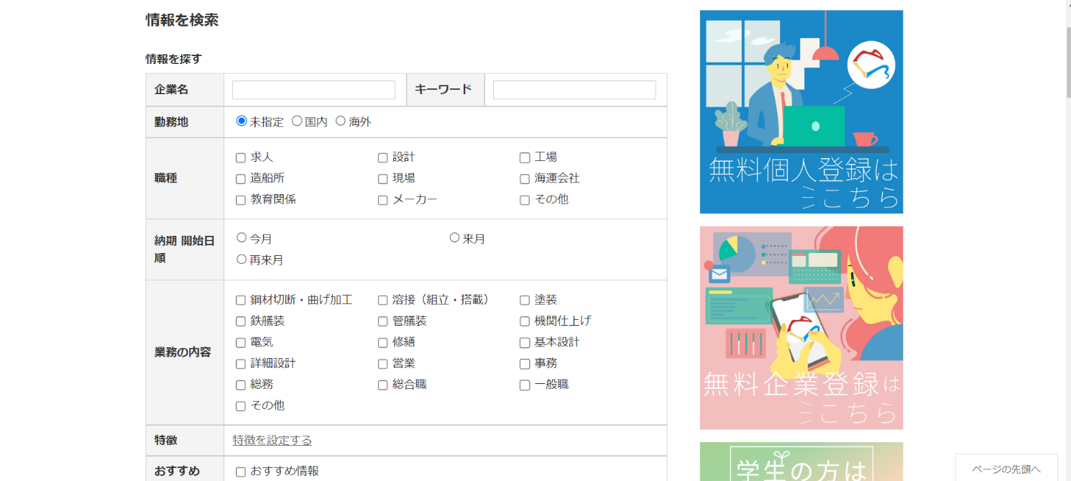Viewport: 1071px width, 481px height.
Task: Check the メーカー checkbox
Action: tap(383, 200)
